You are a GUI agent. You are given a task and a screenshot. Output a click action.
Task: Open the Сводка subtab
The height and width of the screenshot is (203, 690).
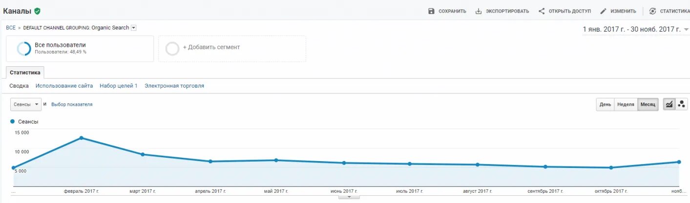(19, 86)
